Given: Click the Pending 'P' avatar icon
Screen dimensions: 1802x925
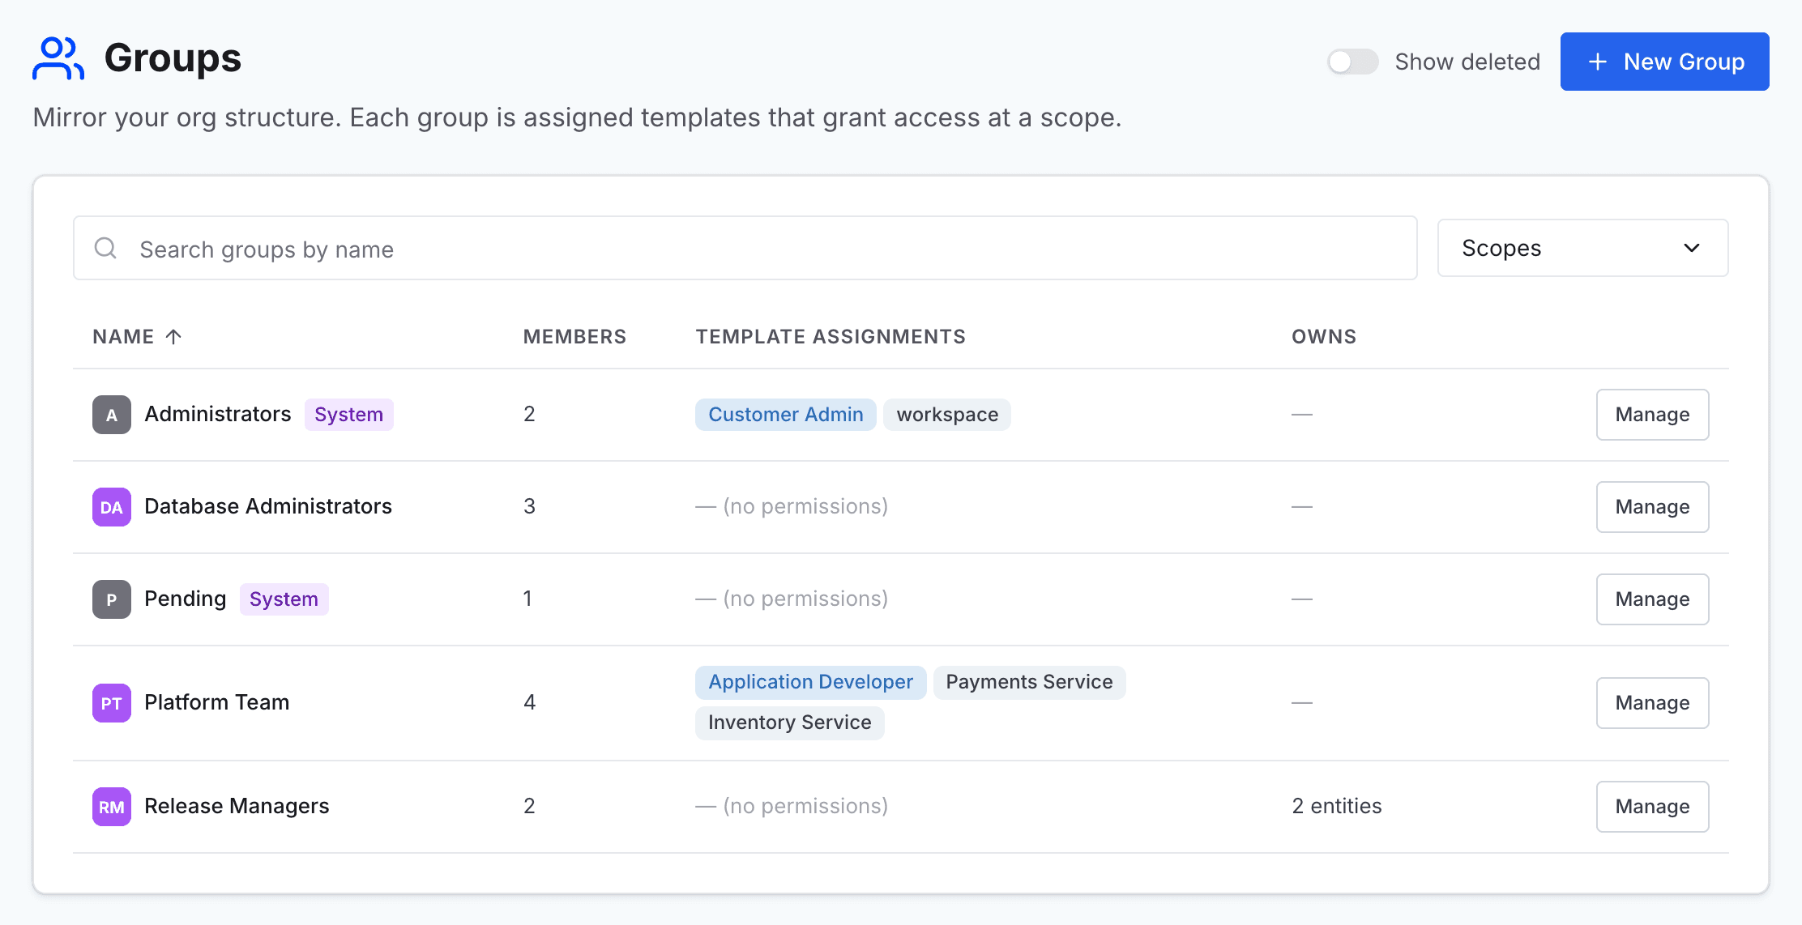Looking at the screenshot, I should 112,599.
